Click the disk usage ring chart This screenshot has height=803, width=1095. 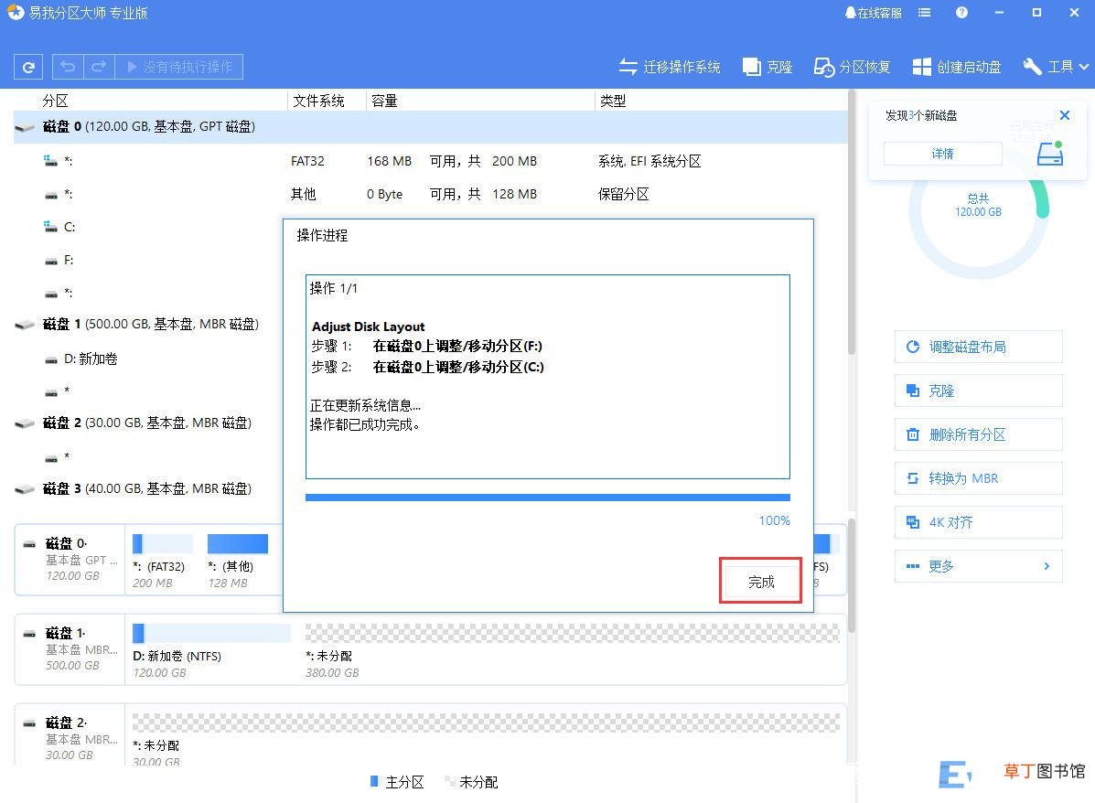[979, 209]
